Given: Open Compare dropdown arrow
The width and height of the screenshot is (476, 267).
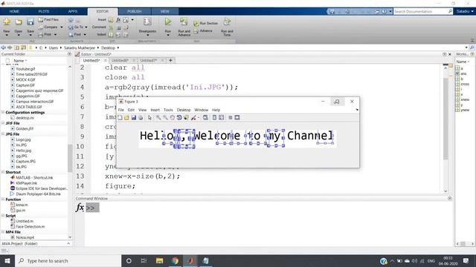Looking at the screenshot, I should 62,27.
